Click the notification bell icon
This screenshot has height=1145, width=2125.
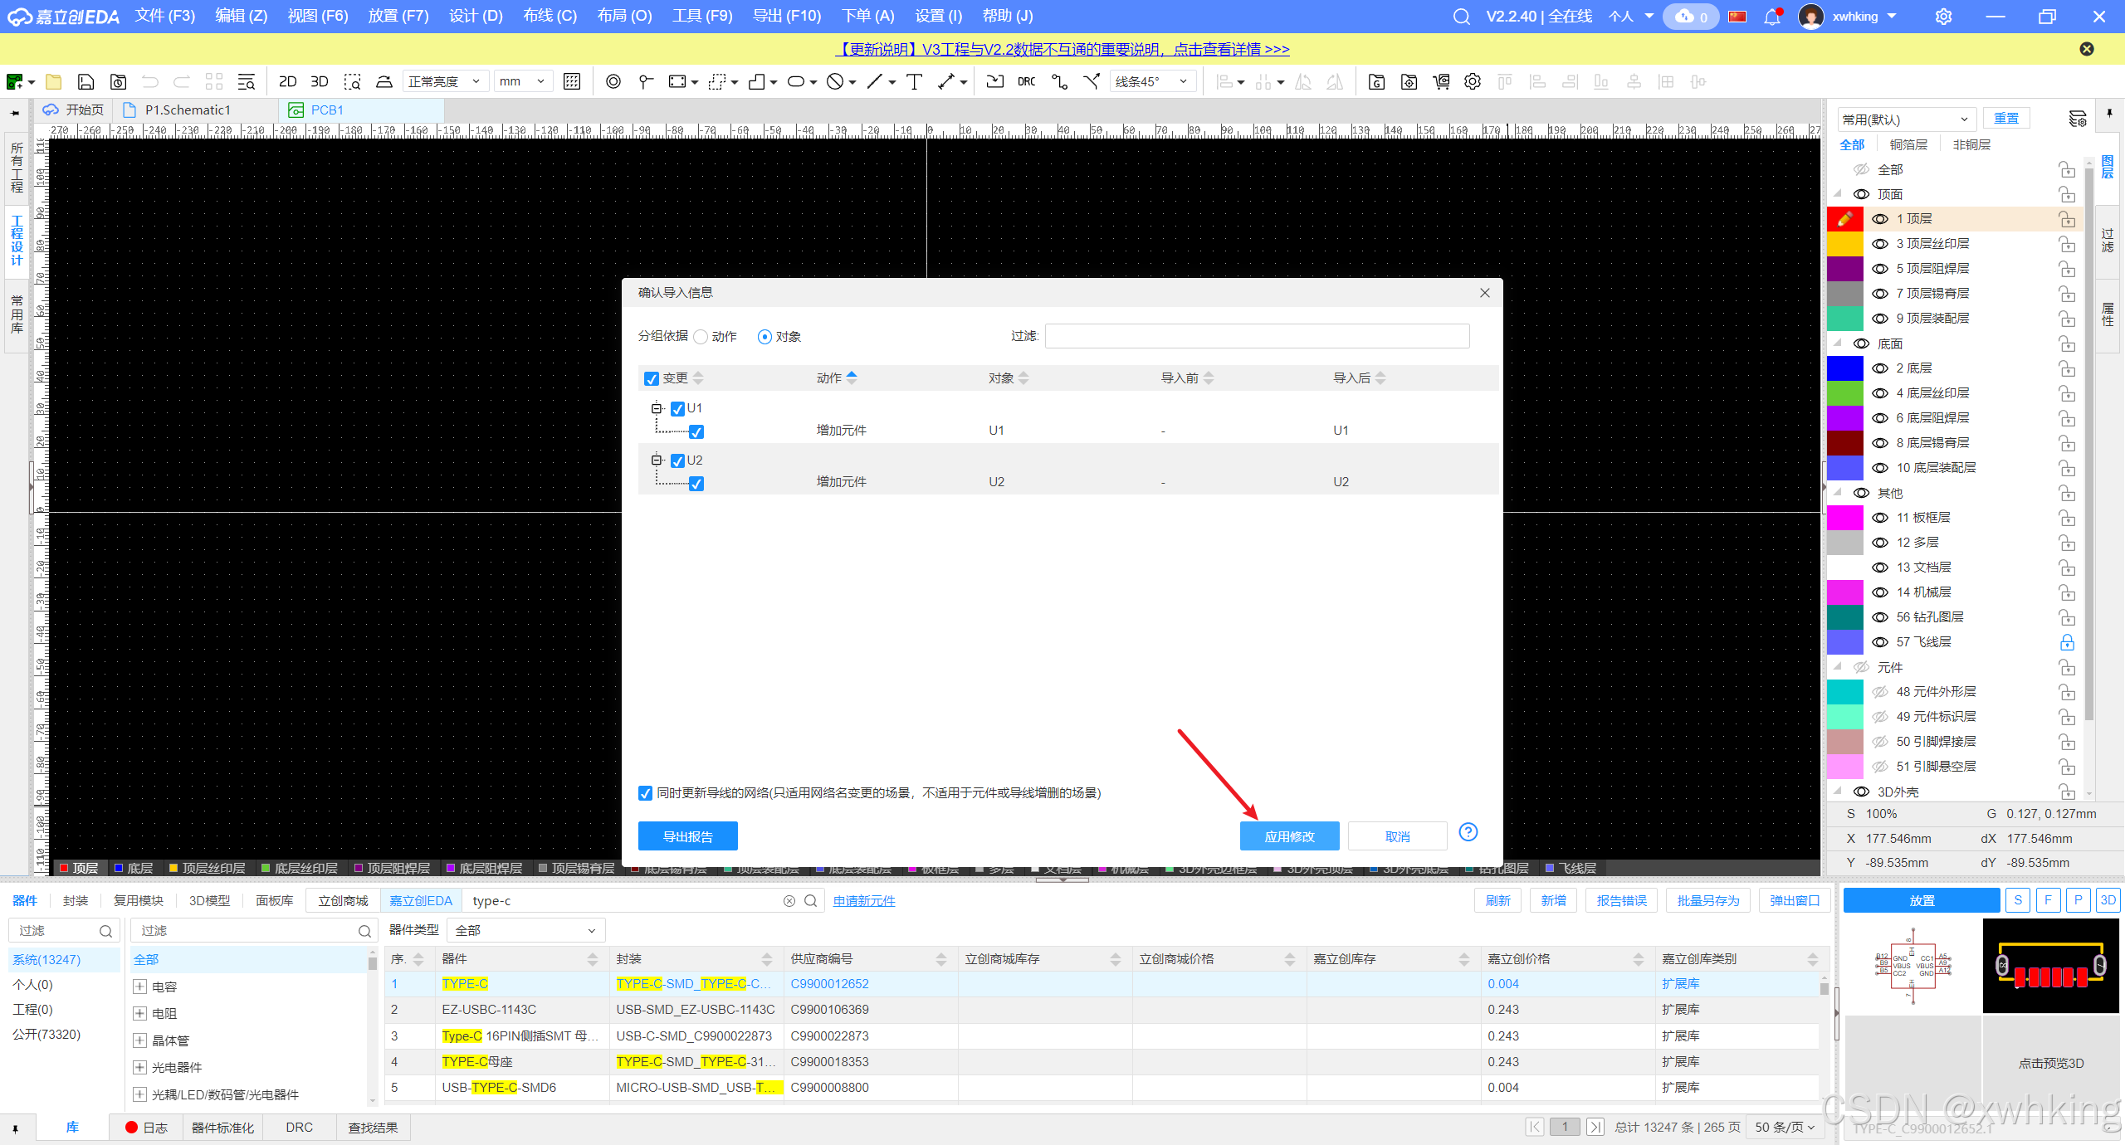(x=1771, y=17)
